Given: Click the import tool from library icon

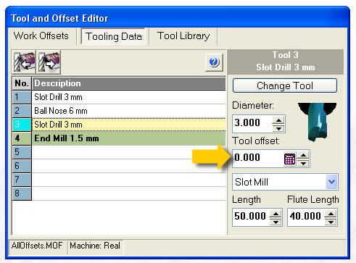Looking at the screenshot, I should (24, 62).
